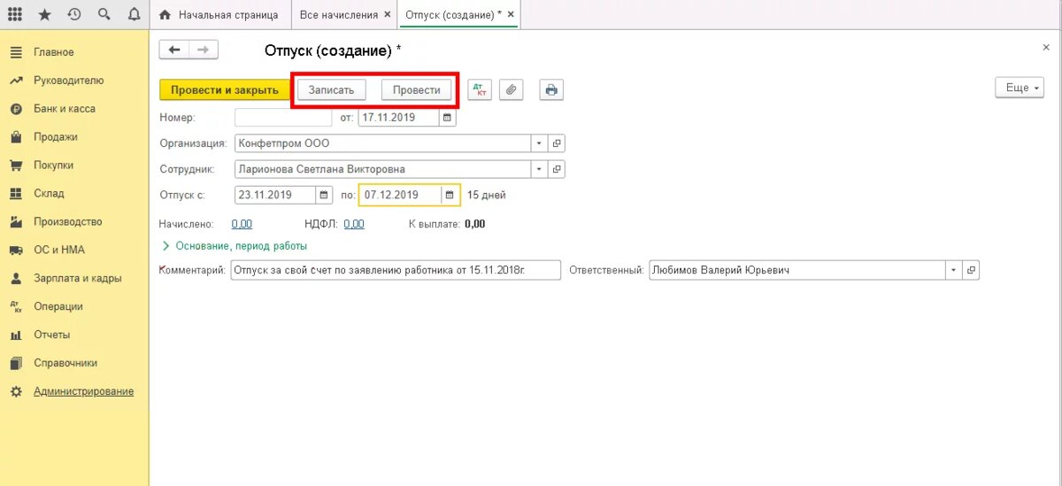Go forward with the right arrow
The image size is (1062, 486).
203,50
